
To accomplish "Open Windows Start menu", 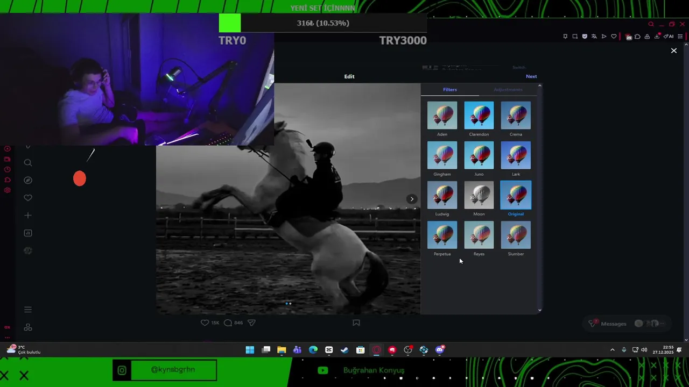I will point(250,350).
